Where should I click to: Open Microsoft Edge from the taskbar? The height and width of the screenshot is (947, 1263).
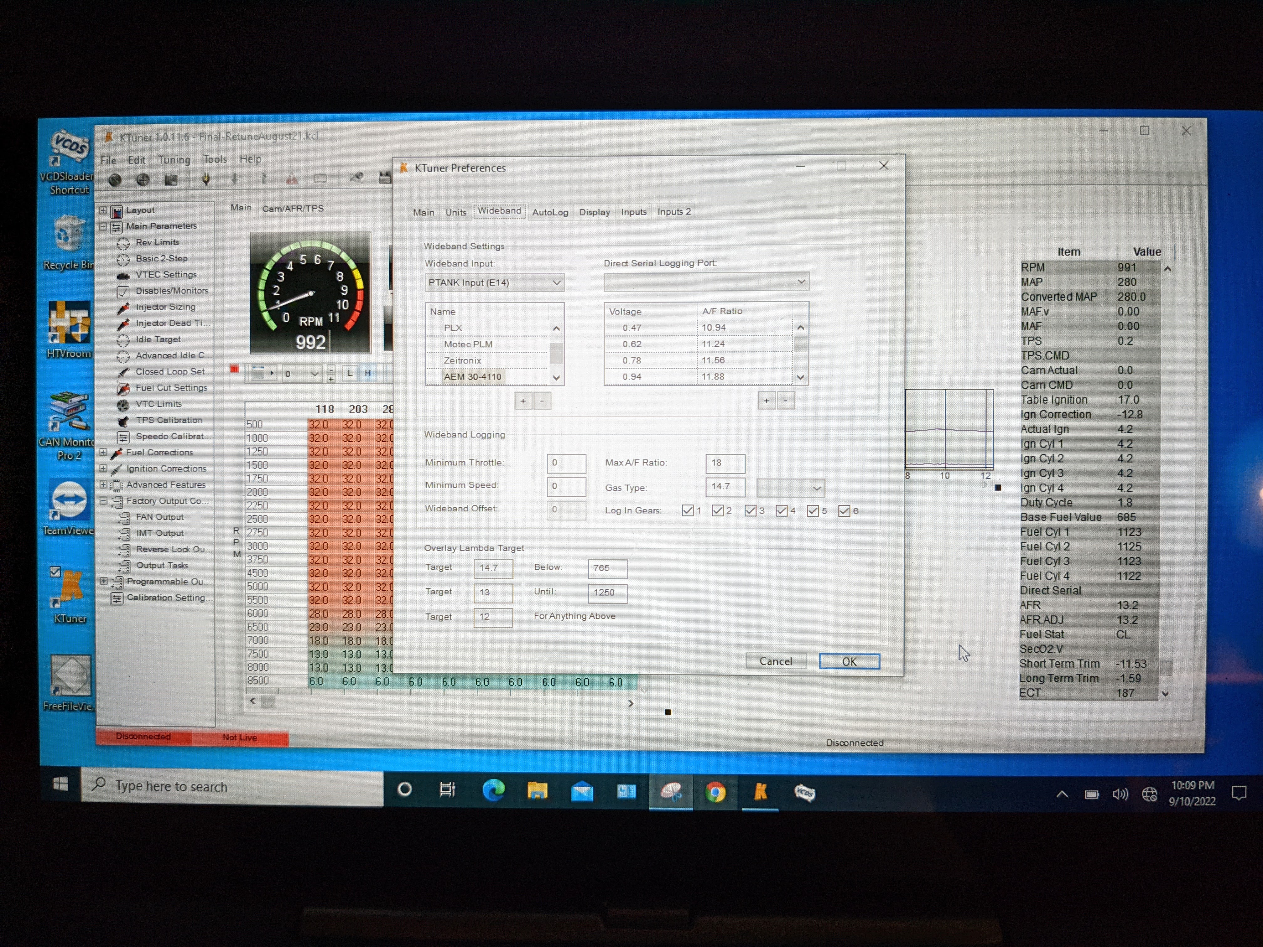pyautogui.click(x=493, y=791)
